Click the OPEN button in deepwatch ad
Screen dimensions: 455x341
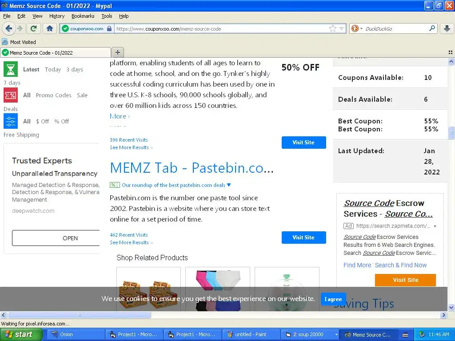click(x=56, y=238)
